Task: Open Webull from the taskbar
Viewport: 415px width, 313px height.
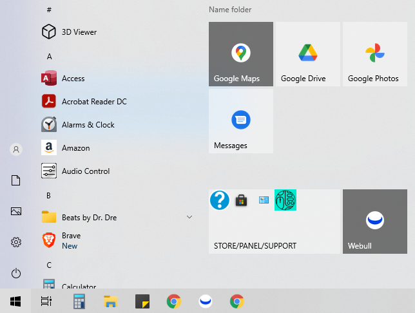Action: pyautogui.click(x=206, y=301)
